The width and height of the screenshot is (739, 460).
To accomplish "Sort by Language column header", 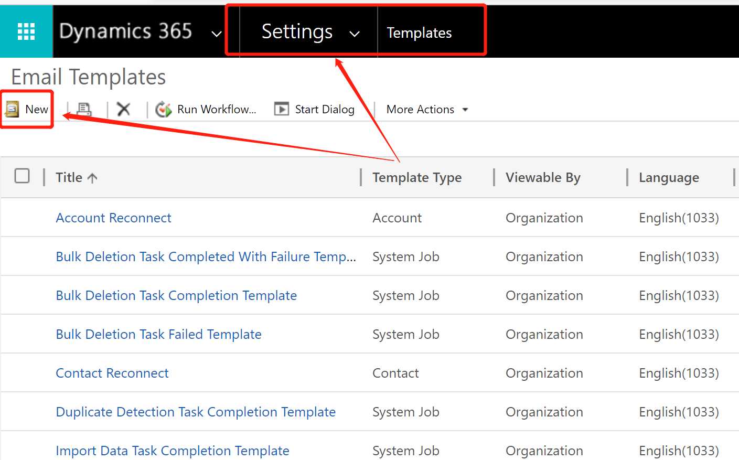I will click(669, 178).
